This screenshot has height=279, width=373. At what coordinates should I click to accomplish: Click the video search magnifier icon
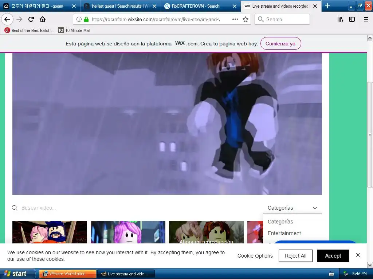point(15,208)
